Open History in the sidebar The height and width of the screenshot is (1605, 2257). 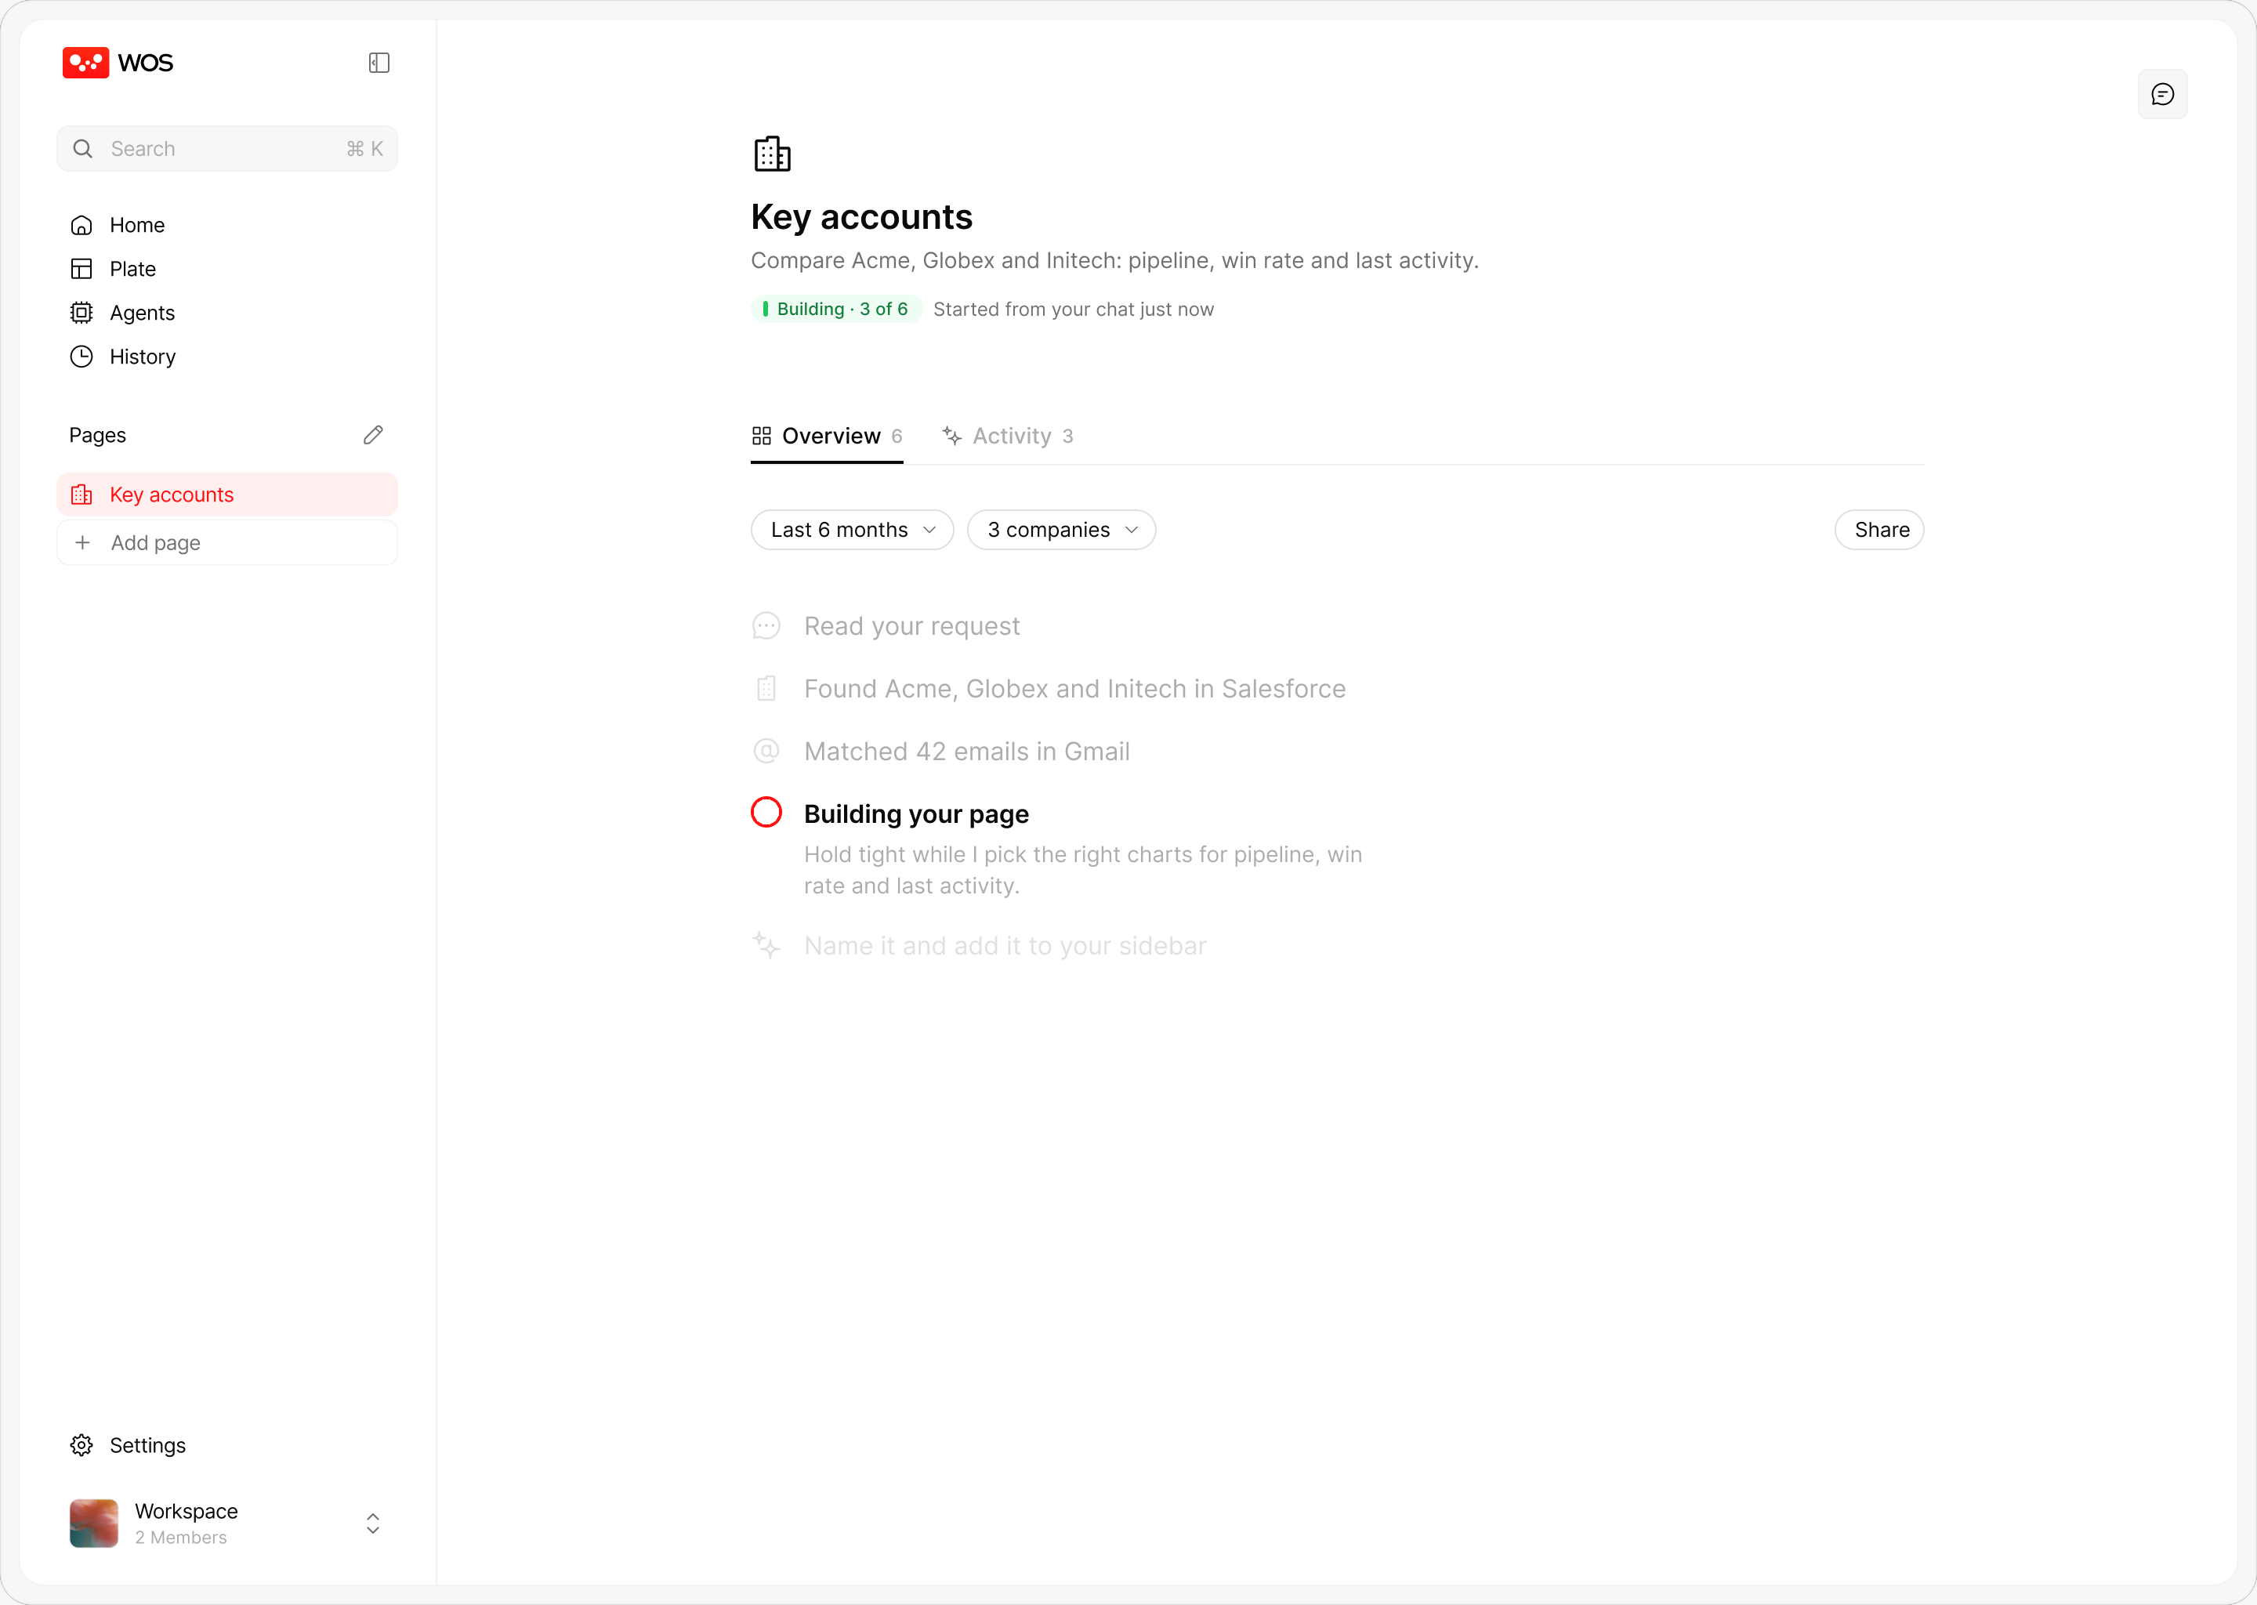(227, 357)
